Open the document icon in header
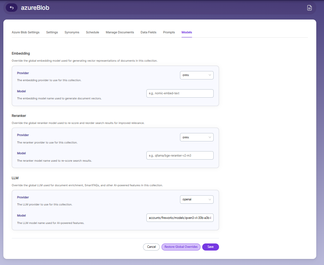 tap(309, 8)
